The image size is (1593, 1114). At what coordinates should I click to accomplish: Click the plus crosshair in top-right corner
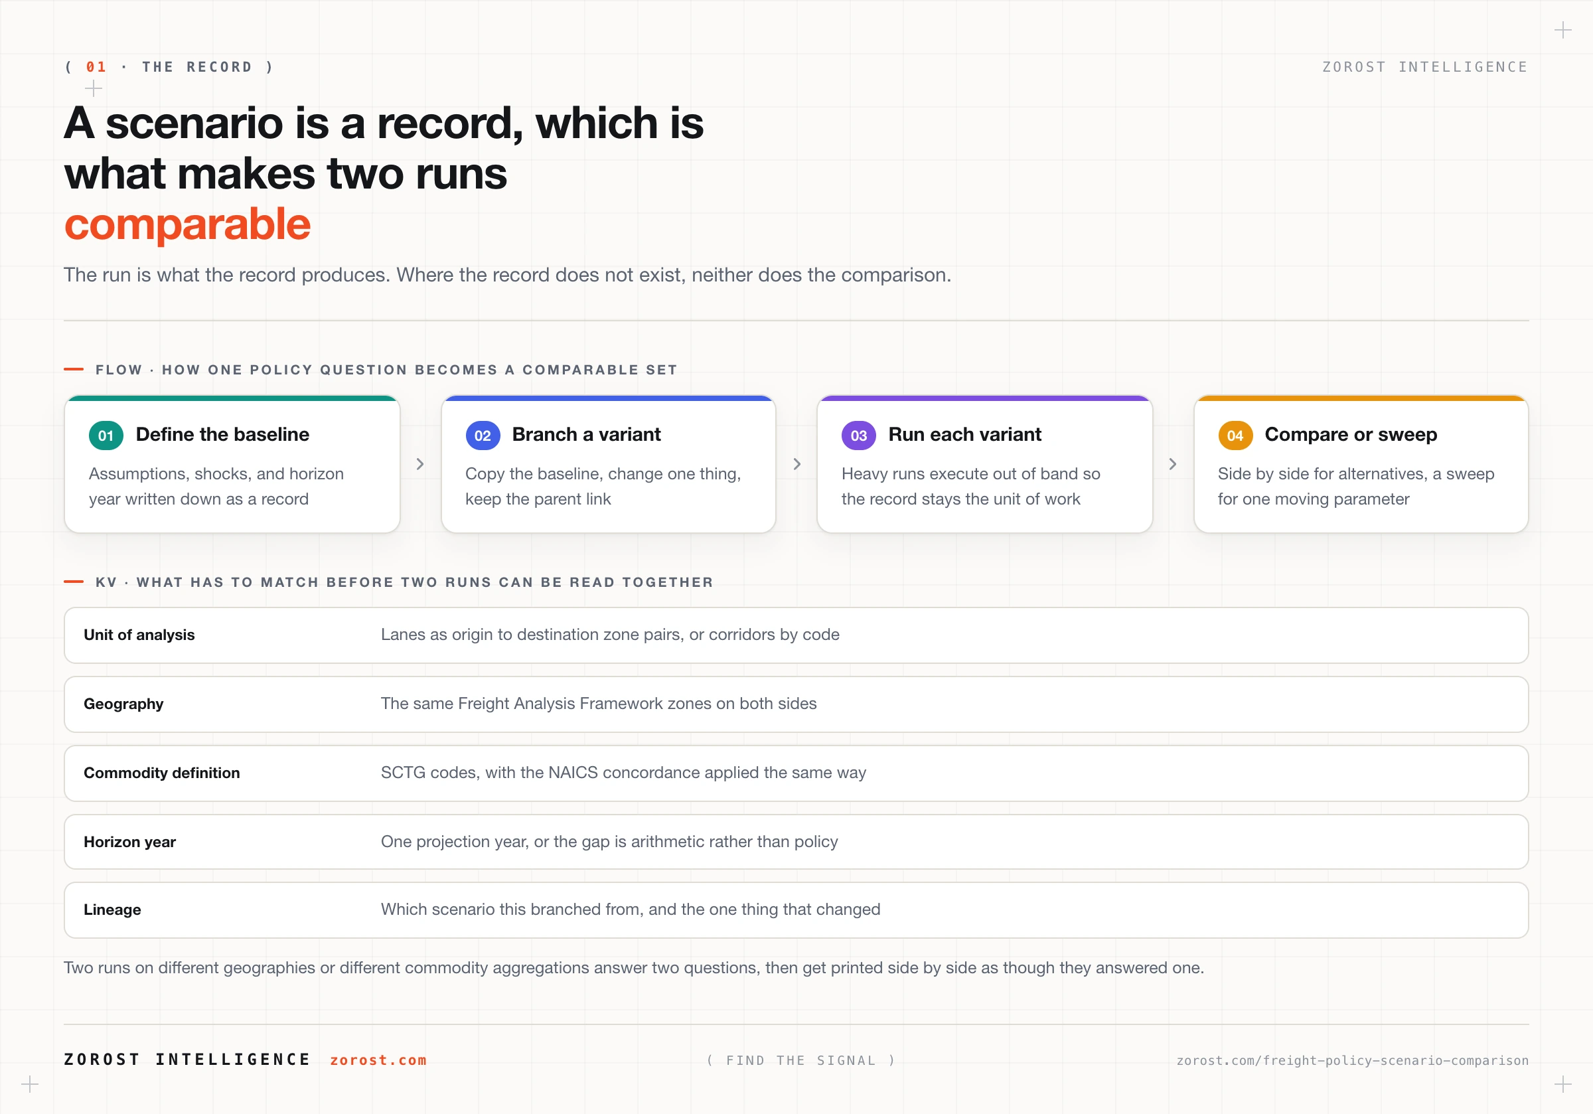[1563, 30]
